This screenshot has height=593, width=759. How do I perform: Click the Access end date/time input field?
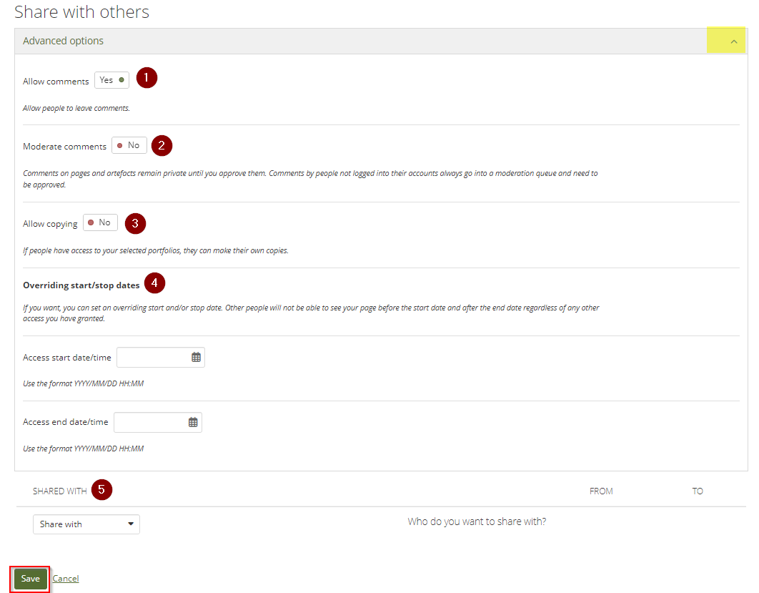(158, 423)
